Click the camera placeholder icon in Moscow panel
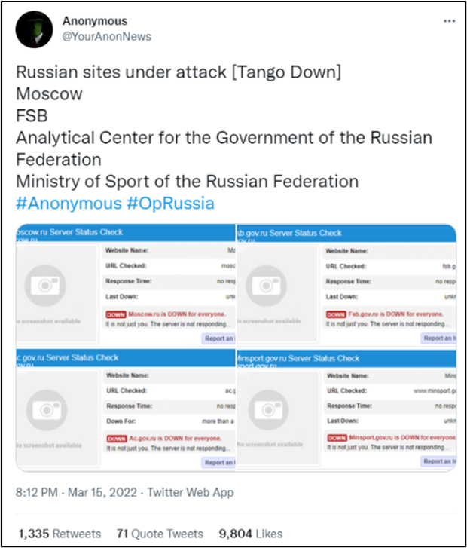Viewport: 467px width, 548px height. (x=45, y=286)
